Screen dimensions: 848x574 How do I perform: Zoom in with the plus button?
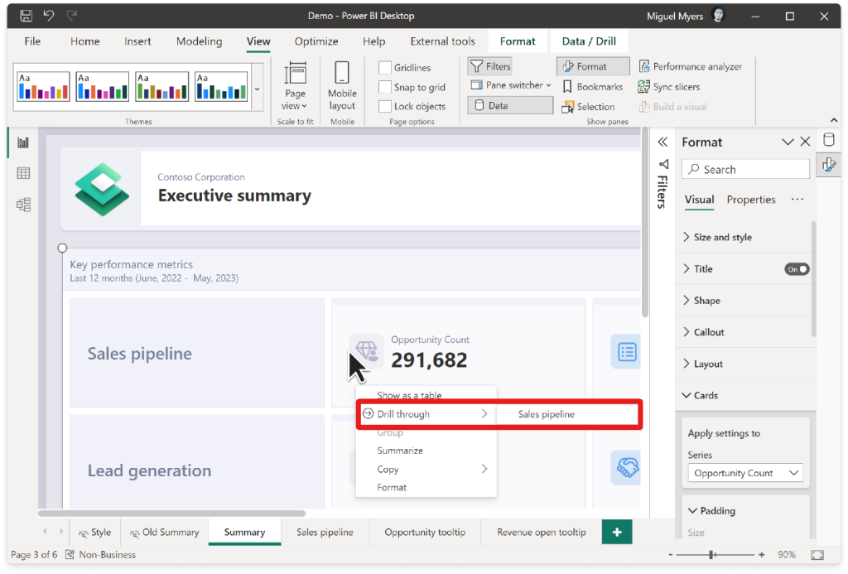[762, 554]
